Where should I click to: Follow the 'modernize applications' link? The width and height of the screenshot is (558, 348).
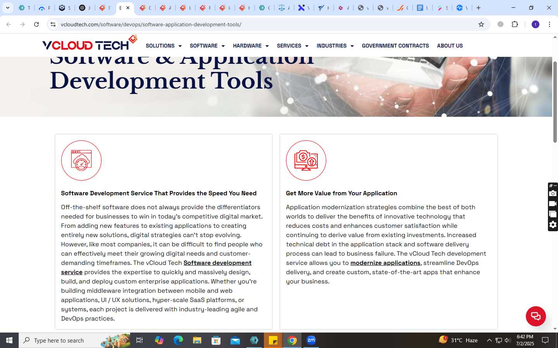pyautogui.click(x=385, y=263)
